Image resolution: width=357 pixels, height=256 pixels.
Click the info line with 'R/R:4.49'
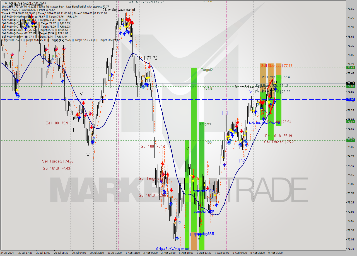click(x=34, y=36)
